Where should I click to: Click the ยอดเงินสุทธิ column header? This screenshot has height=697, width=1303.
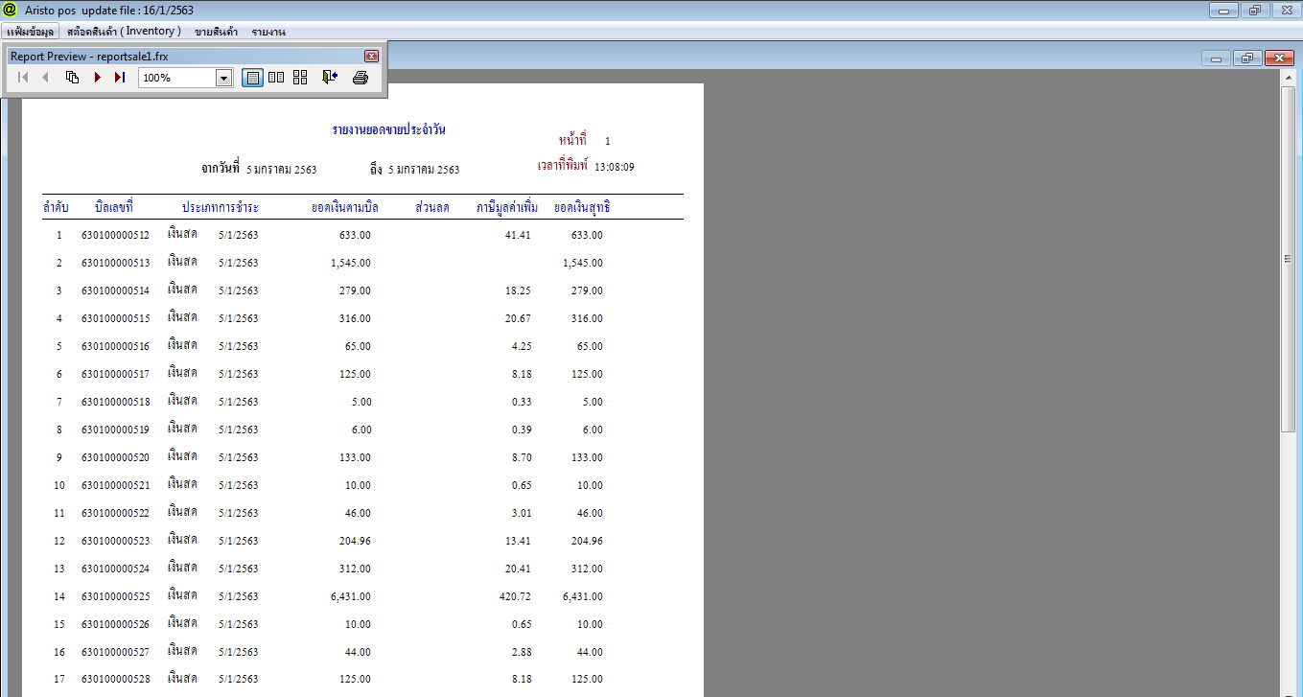point(582,207)
